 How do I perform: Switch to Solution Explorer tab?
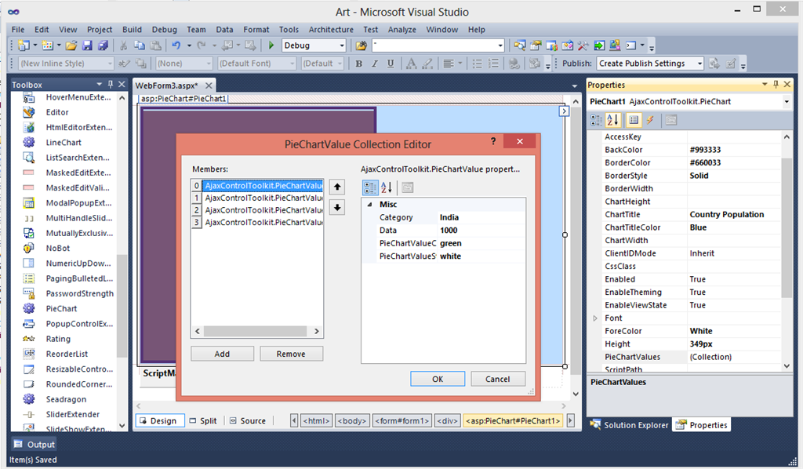[630, 425]
